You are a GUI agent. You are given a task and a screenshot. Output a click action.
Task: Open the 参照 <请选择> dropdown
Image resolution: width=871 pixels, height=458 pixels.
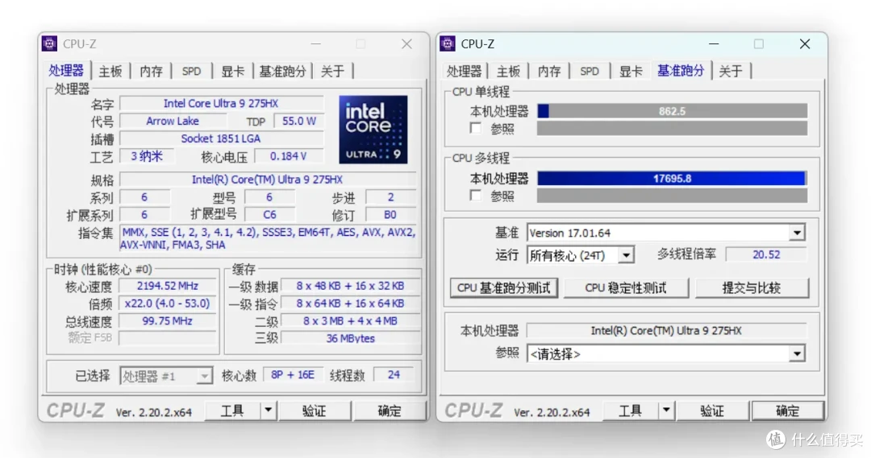(x=797, y=353)
